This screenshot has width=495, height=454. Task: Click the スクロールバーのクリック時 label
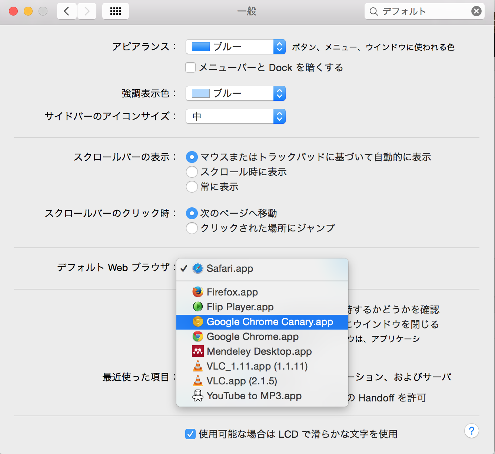click(x=111, y=213)
